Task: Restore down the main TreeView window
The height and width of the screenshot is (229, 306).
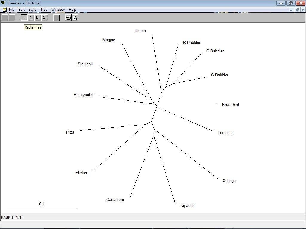Action: [x=290, y=3]
